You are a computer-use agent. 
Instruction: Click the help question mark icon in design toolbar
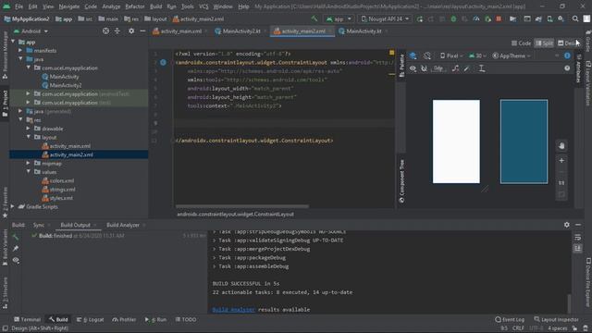(567, 68)
